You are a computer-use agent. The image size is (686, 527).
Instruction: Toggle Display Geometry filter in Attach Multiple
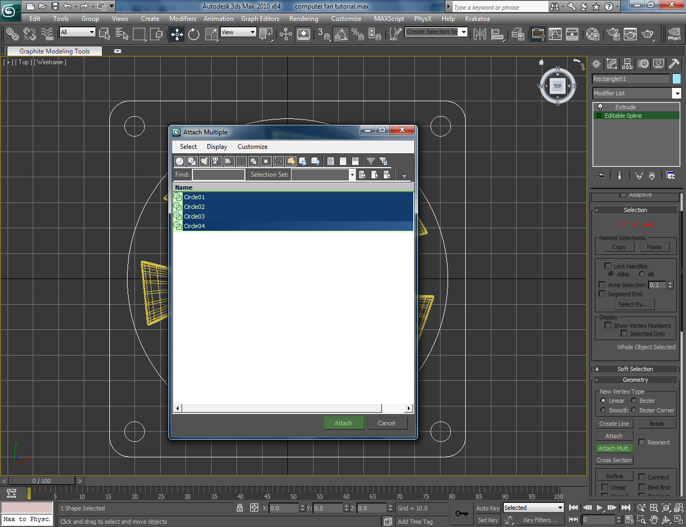click(x=180, y=161)
